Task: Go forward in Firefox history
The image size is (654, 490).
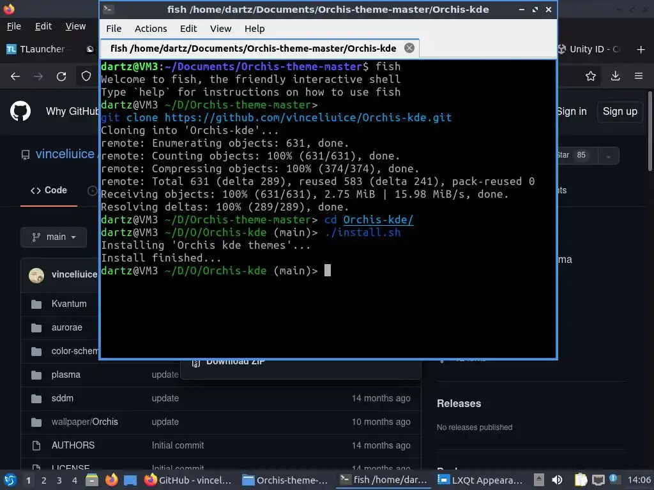Action: pyautogui.click(x=38, y=77)
